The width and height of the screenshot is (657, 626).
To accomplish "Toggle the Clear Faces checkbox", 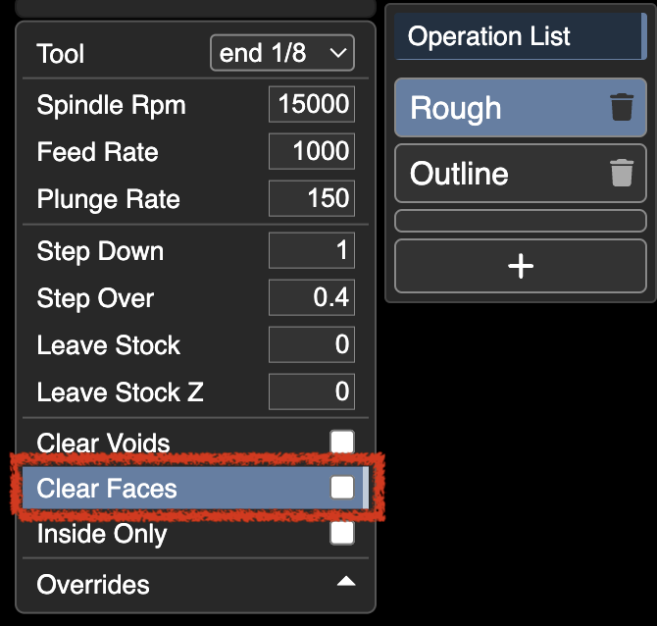I will click(342, 488).
